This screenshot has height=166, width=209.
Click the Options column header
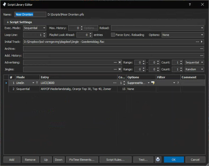[x=141, y=77]
